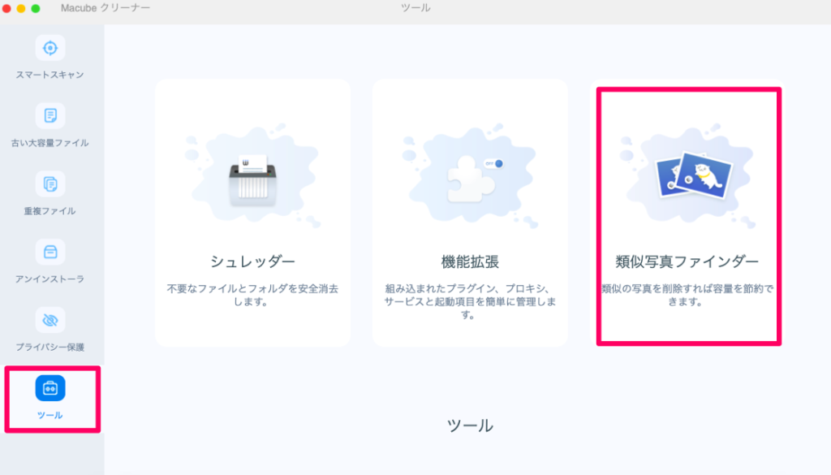Switch to the スマートスキャン sidebar label
This screenshot has height=475, width=831.
pyautogui.click(x=50, y=75)
